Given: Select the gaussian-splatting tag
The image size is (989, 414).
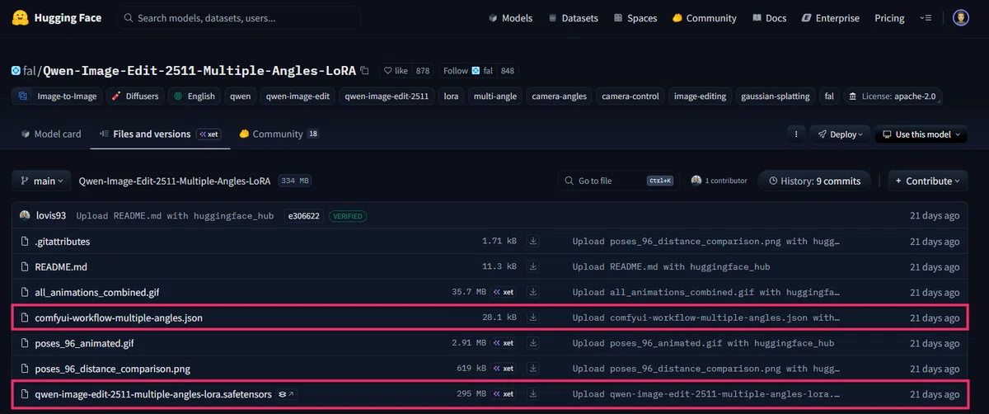Looking at the screenshot, I should [x=774, y=96].
